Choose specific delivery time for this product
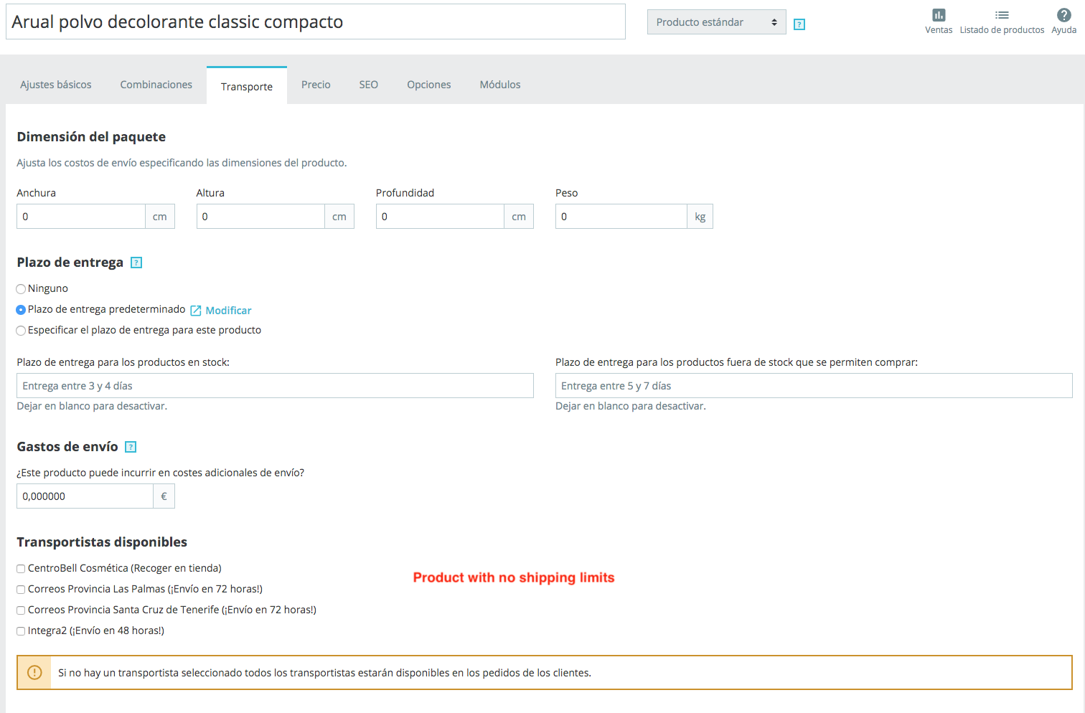The image size is (1085, 713). click(x=21, y=331)
